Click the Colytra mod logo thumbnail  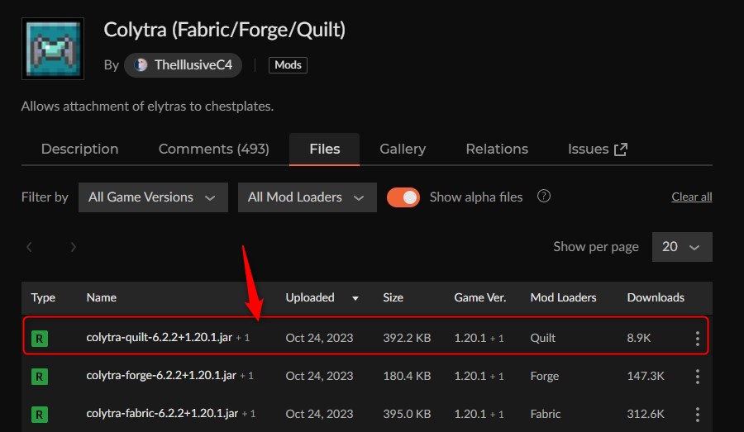pos(52,50)
